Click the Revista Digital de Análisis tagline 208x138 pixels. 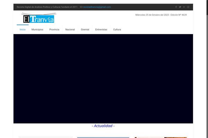pyautogui.click(x=47, y=7)
